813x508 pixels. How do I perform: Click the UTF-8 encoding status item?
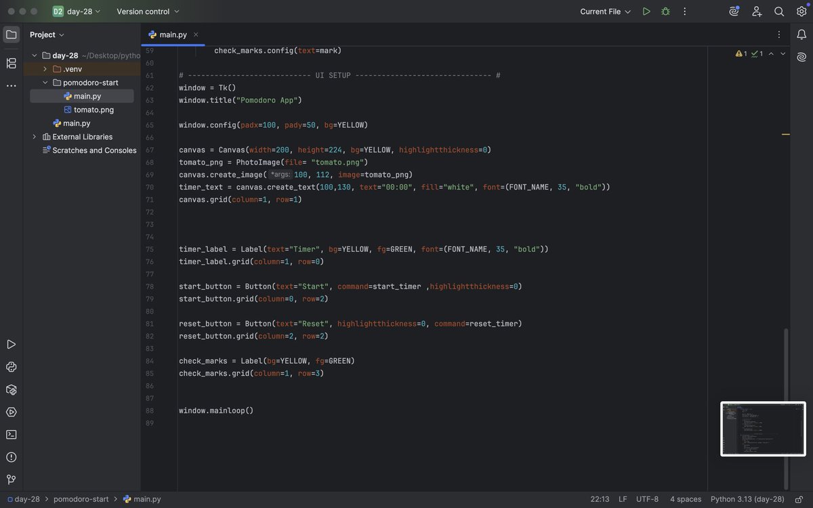[647, 499]
